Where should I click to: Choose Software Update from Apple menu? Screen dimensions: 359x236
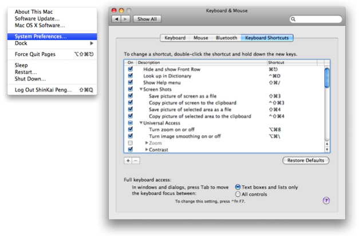pos(52,18)
